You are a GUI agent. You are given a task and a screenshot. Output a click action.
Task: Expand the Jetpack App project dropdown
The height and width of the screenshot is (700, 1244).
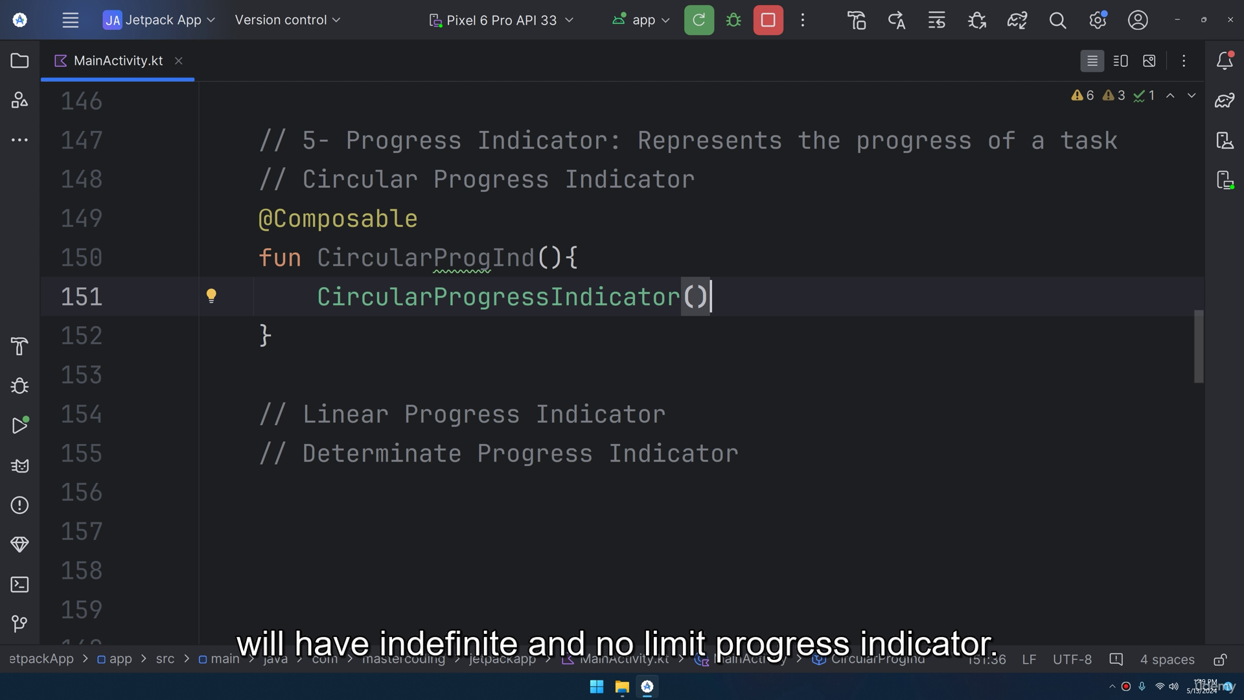click(159, 20)
